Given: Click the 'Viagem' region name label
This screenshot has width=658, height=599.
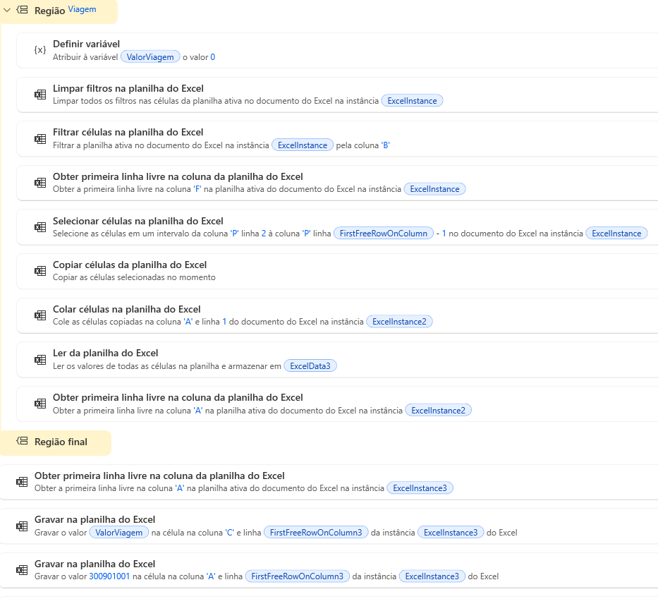Looking at the screenshot, I should 82,10.
